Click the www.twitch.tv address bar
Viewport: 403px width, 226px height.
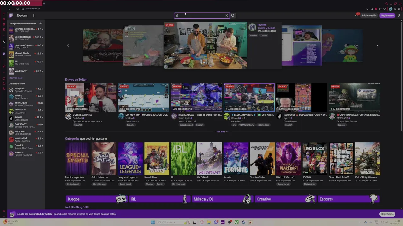(33, 9)
